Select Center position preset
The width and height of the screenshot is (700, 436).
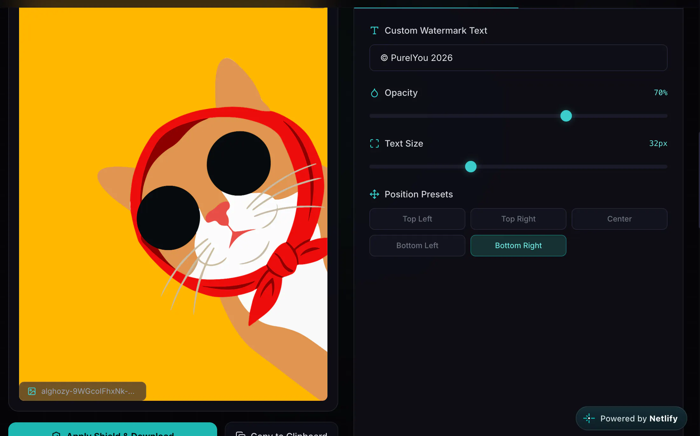[x=619, y=219]
